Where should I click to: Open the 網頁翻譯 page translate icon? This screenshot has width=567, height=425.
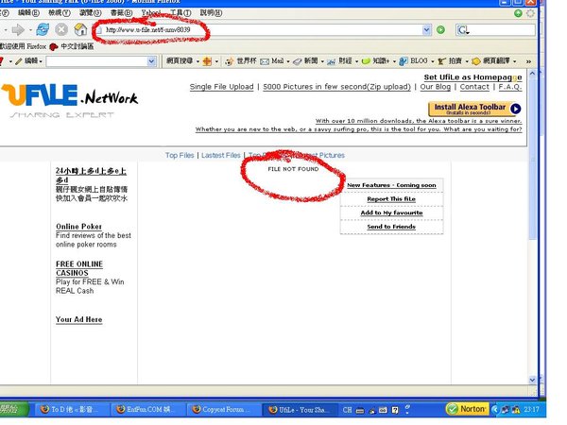(x=476, y=61)
